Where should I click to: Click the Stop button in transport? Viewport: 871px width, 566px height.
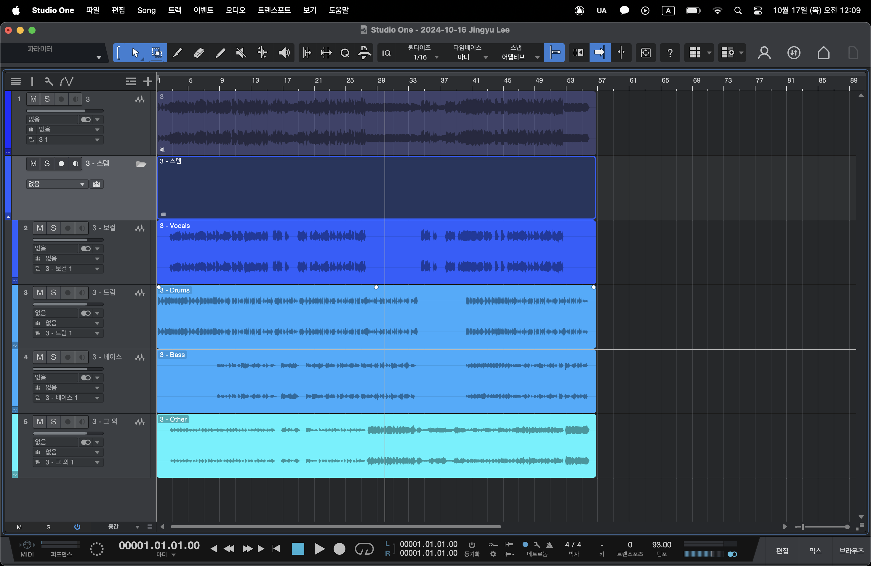coord(298,549)
